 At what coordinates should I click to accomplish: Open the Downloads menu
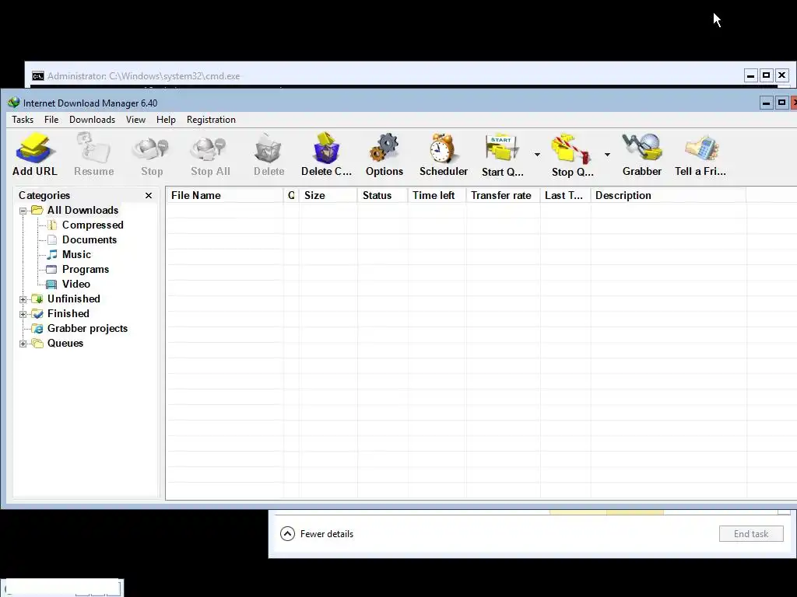(x=92, y=120)
